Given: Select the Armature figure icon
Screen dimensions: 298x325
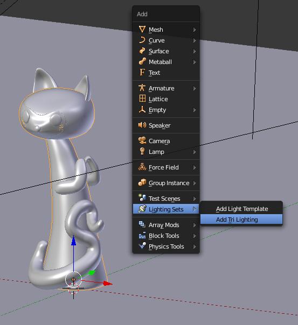Looking at the screenshot, I should (x=142, y=88).
